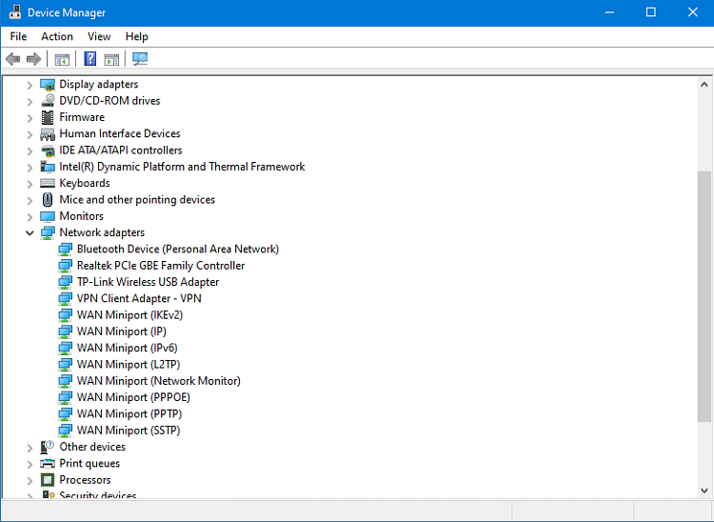Screen dimensions: 714x522
Task: Expand the Monitors node
Action: [30, 216]
